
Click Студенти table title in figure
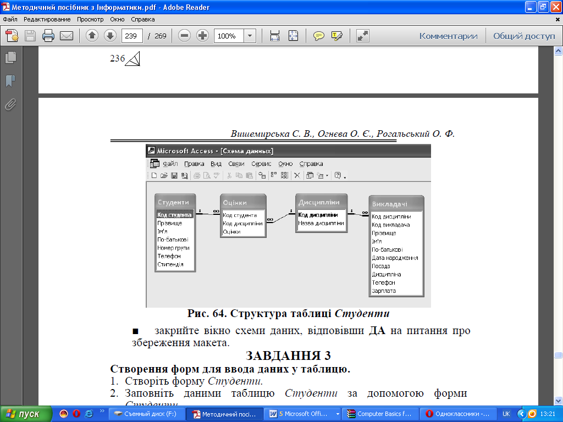173,202
